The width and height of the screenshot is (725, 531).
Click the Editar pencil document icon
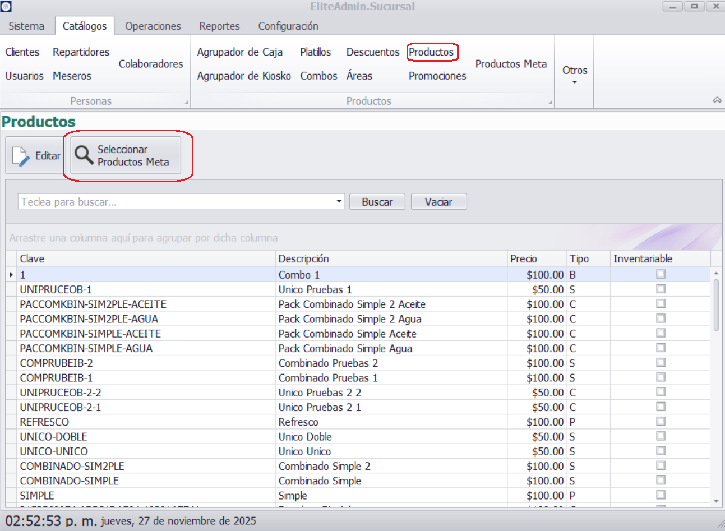click(20, 156)
